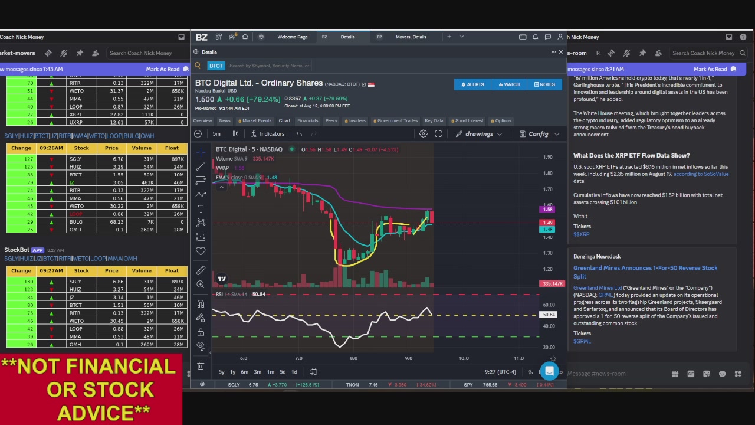Change the 5m chart interval
The image size is (755, 425).
216,134
